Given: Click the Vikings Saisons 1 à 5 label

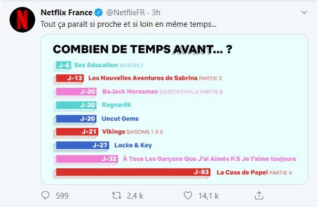Looking at the screenshot, I should point(133,132).
